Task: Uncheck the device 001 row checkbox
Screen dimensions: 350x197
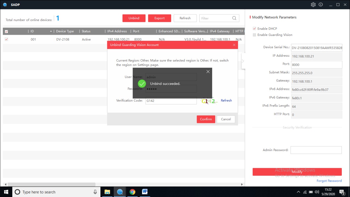Action: pyautogui.click(x=6, y=39)
